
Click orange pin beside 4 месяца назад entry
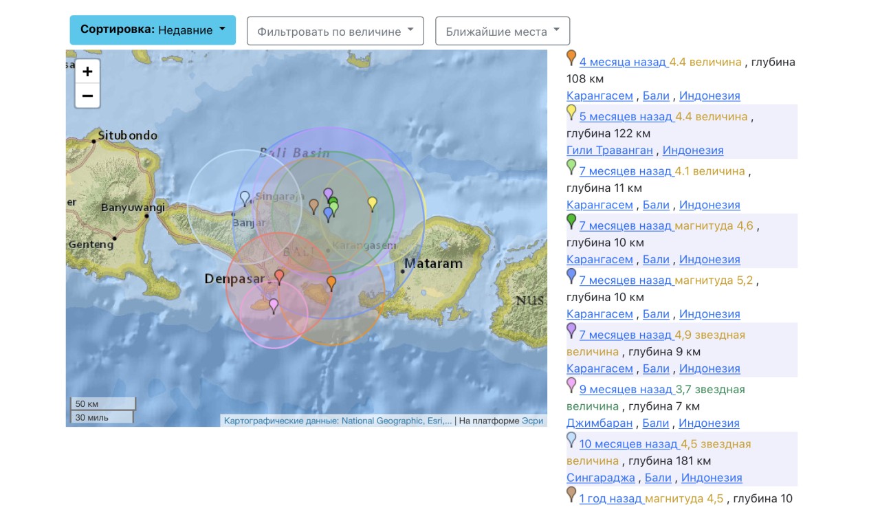click(x=571, y=58)
